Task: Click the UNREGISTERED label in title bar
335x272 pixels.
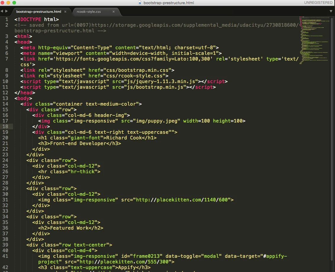Action: [318, 3]
